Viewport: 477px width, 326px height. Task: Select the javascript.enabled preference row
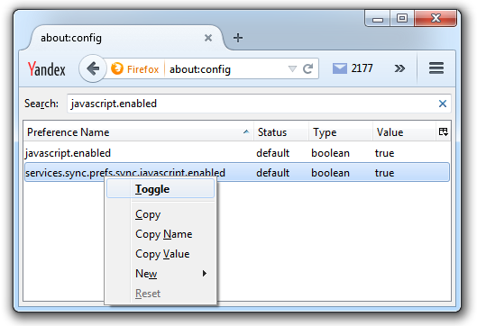coord(236,153)
